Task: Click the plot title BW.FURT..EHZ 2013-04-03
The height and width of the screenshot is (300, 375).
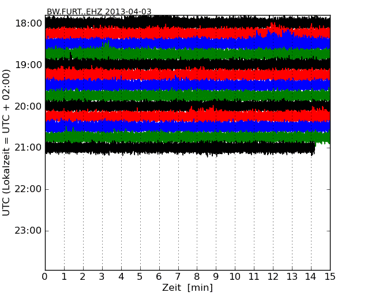Action: point(99,12)
